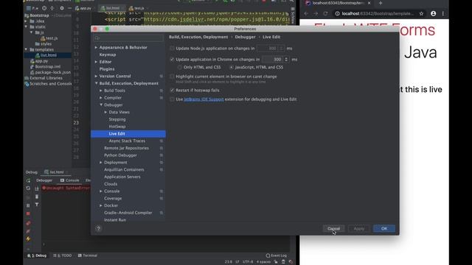Select Keymap in Preferences sidebar
Viewport: 472px width, 265px height.
click(108, 54)
